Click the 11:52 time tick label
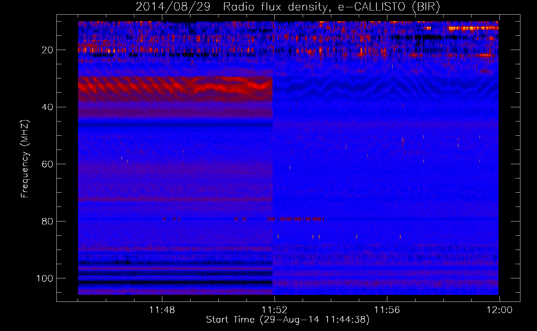This screenshot has height=331, width=537. (274, 310)
